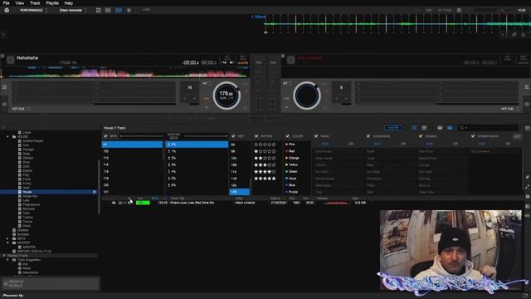Click the artwork view icon in browser header
531x299 pixels.
click(440, 128)
